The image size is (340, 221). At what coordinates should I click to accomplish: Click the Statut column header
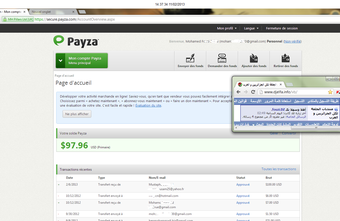[241, 178]
